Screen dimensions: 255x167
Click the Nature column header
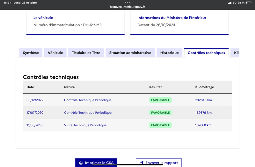pos(69,87)
